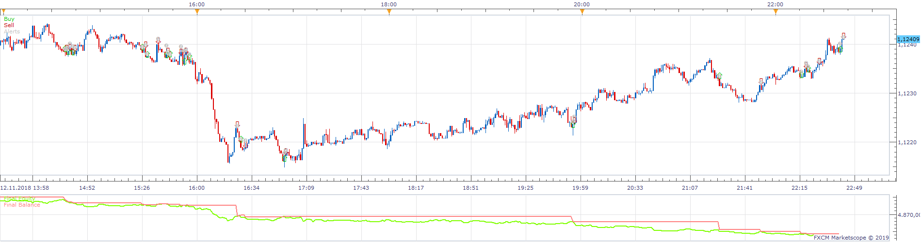The width and height of the screenshot is (921, 242).
Task: Click the 12.11.2018 13:58 date label
Action: (24, 188)
